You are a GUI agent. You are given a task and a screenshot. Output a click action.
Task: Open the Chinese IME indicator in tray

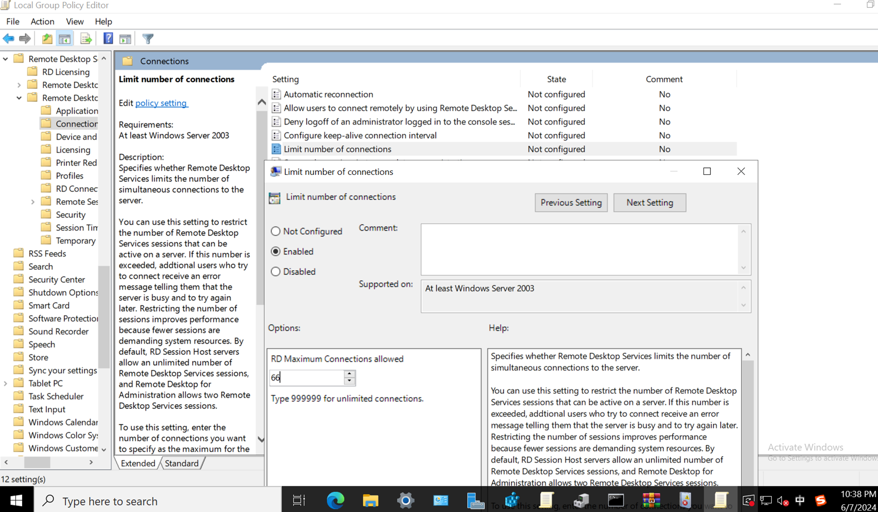click(x=800, y=501)
